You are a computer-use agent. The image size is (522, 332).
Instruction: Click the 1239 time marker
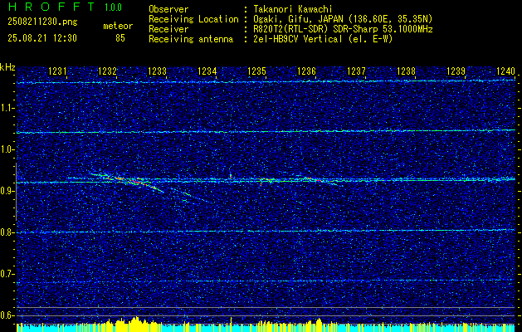tap(456, 71)
